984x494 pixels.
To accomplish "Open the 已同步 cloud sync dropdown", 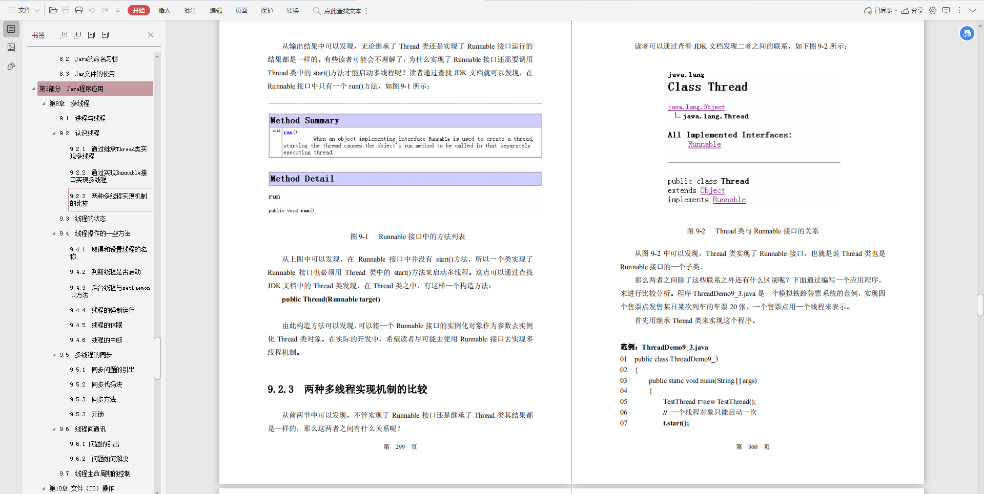I will (880, 10).
